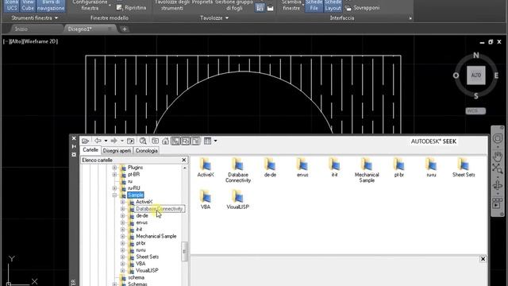508x286 pixels.
Task: Open the Favorites folder icon
Action: (156, 141)
